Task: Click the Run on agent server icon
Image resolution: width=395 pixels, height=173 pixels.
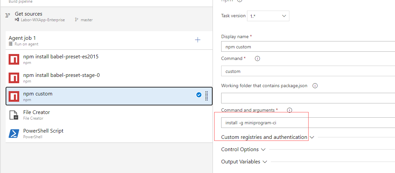Action: pyautogui.click(x=11, y=44)
